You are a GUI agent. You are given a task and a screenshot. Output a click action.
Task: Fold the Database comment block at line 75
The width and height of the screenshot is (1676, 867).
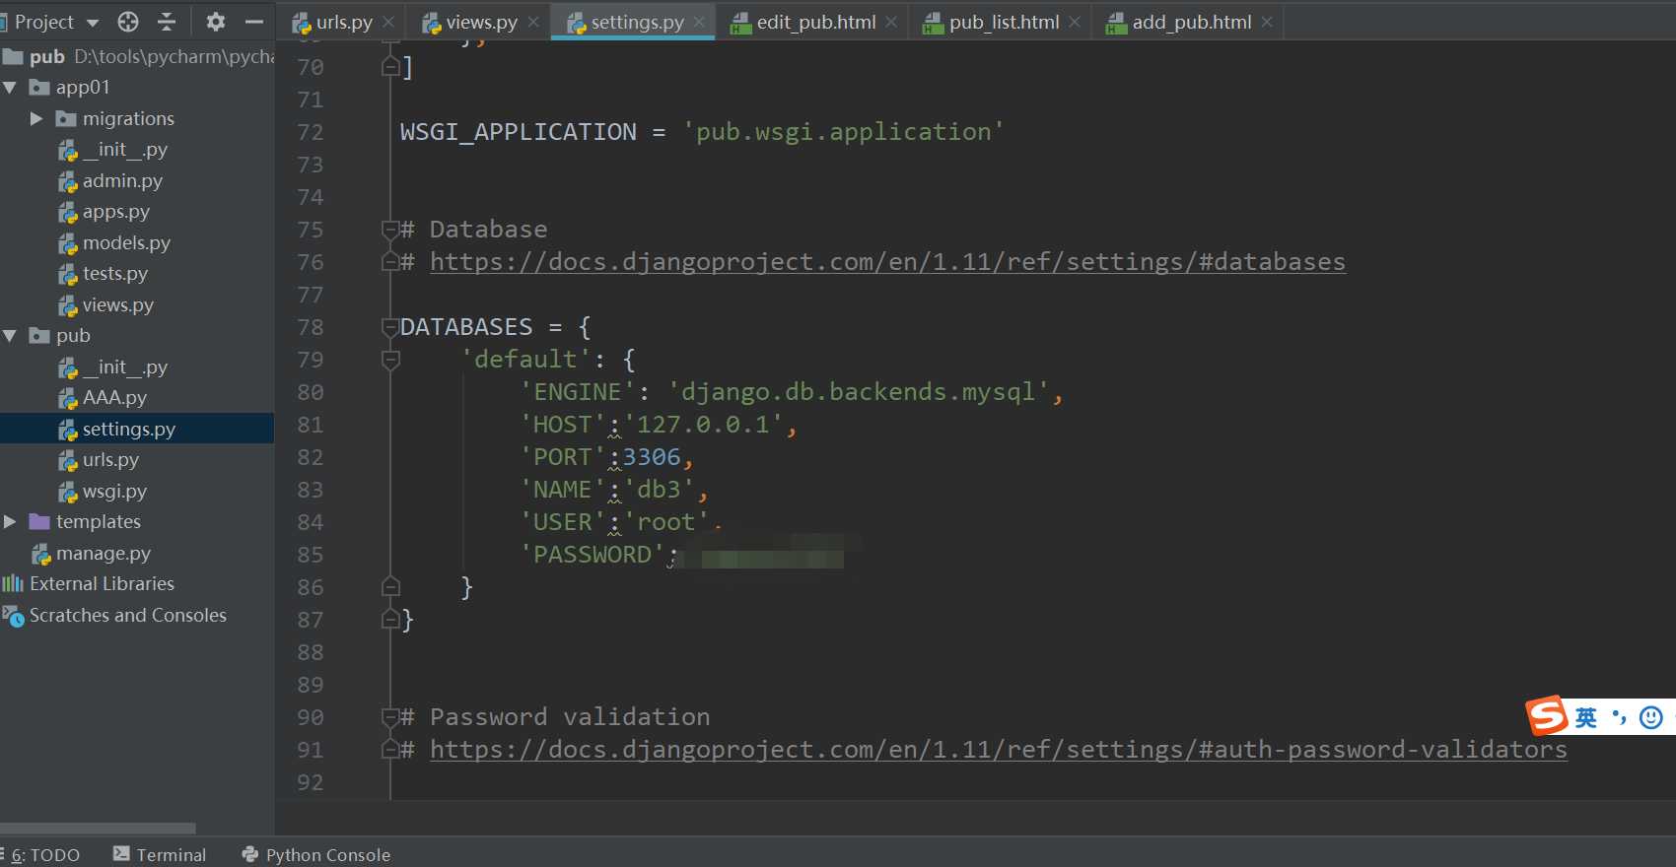tap(390, 230)
